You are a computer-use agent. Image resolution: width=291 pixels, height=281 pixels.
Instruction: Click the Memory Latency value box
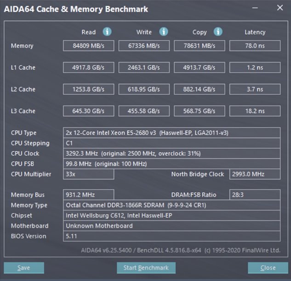[255, 46]
